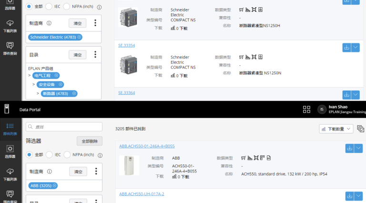This screenshot has height=203, width=366.
Task: Select NFPA (inch) radio below 全部删除 button
Action: [67, 155]
